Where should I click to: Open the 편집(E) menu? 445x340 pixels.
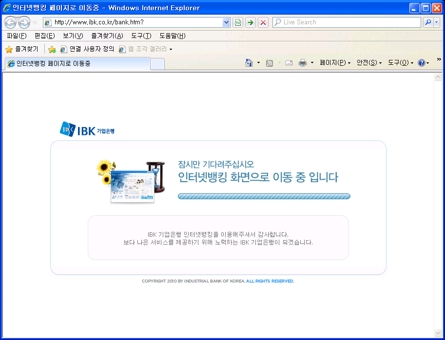(44, 36)
